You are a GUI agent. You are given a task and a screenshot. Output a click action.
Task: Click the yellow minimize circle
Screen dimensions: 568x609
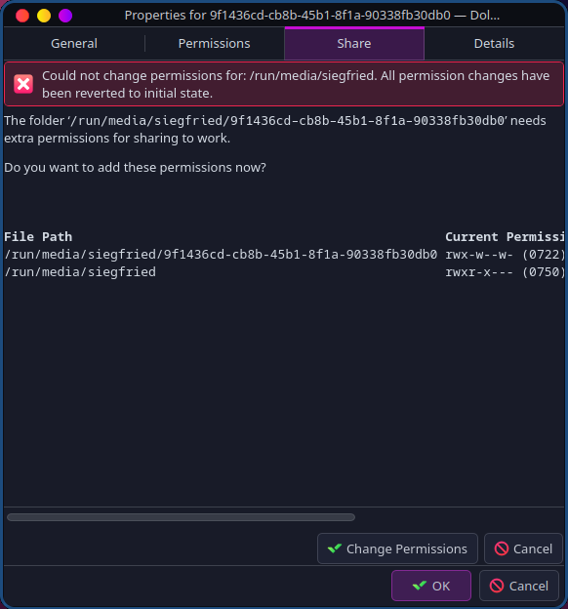(x=44, y=16)
